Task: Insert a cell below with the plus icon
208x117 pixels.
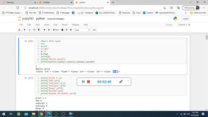Action: coord(25,30)
